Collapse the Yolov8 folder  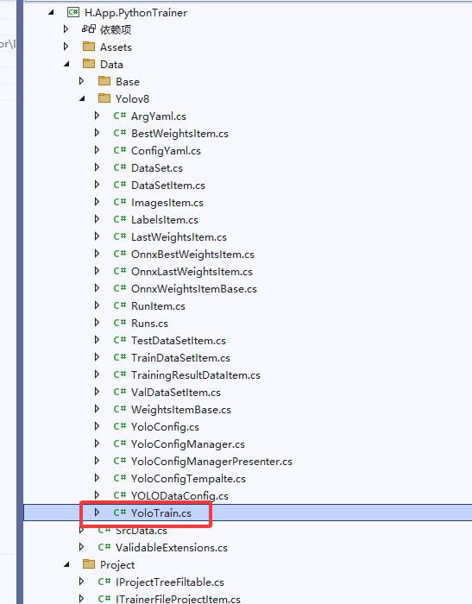(82, 98)
